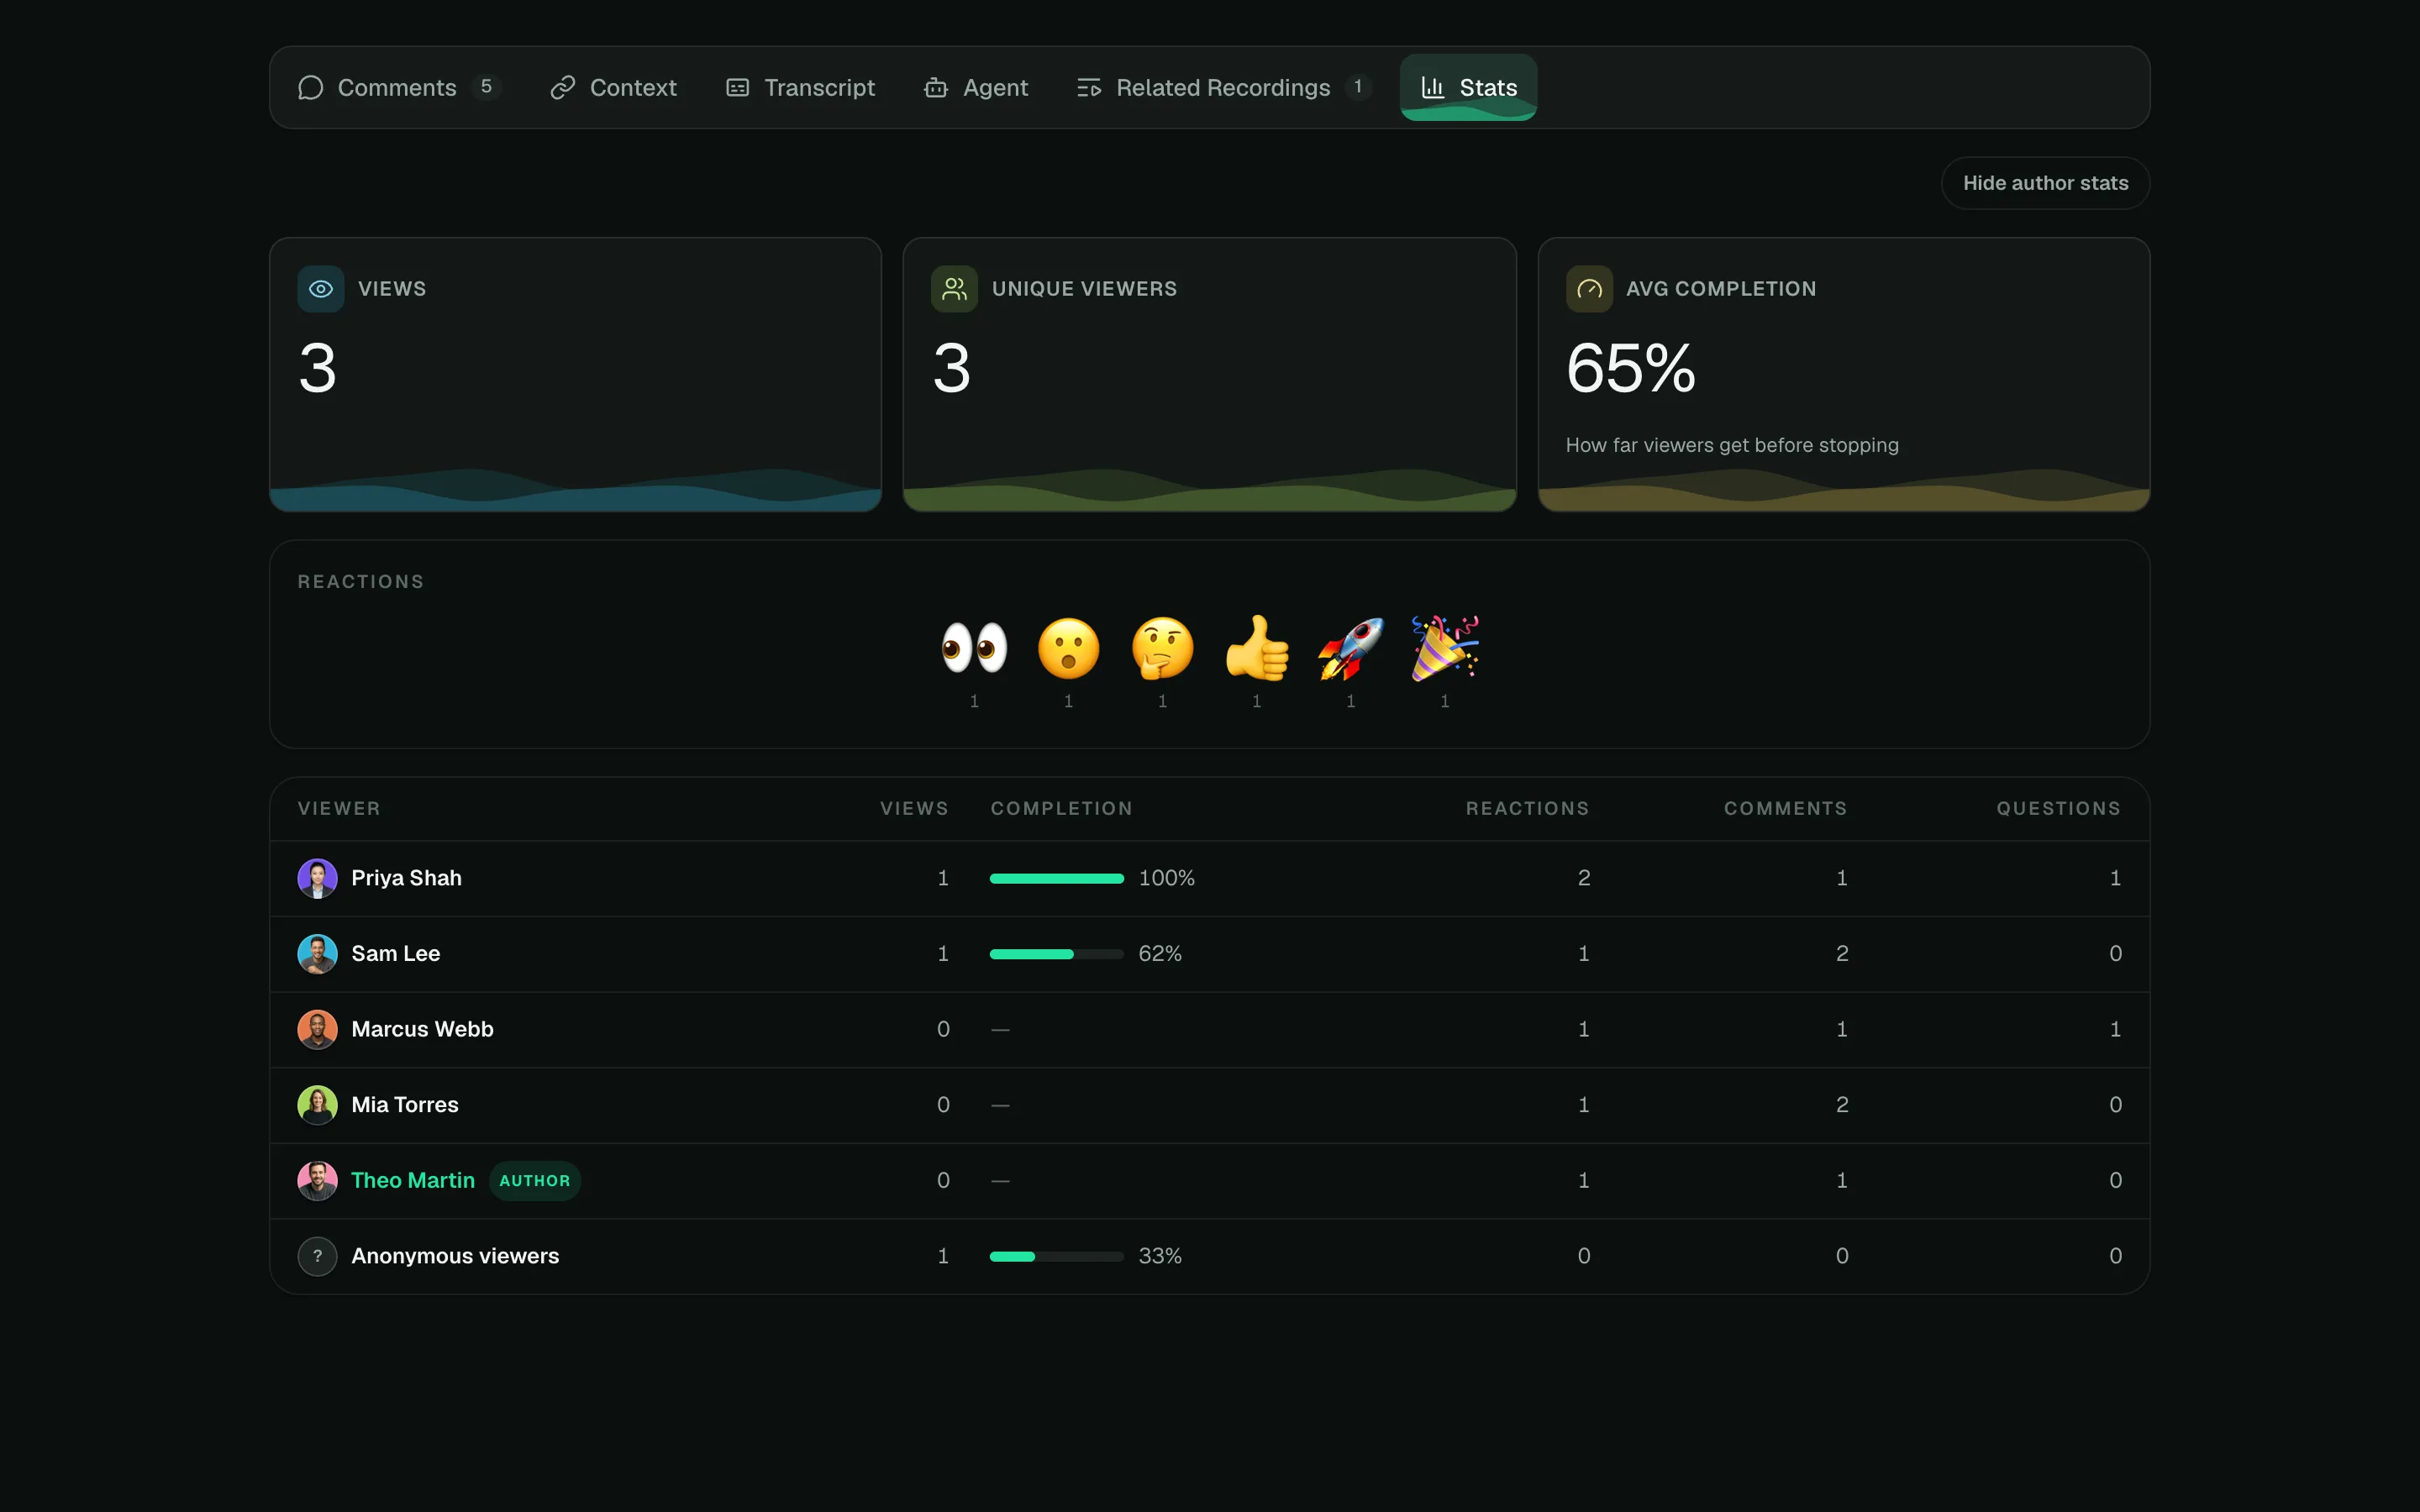Click Anonymous viewers' 33% completion bar
2420x1512 pixels.
tap(1057, 1256)
